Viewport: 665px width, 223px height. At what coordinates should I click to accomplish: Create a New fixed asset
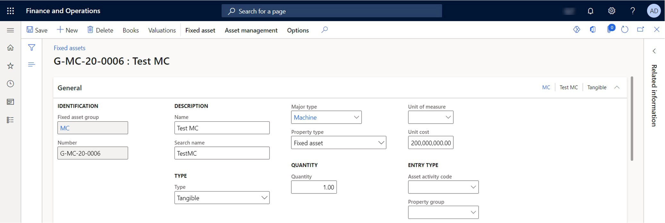(x=67, y=30)
